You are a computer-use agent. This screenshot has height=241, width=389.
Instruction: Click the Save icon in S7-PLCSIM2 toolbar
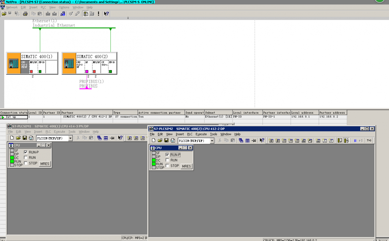[166, 140]
